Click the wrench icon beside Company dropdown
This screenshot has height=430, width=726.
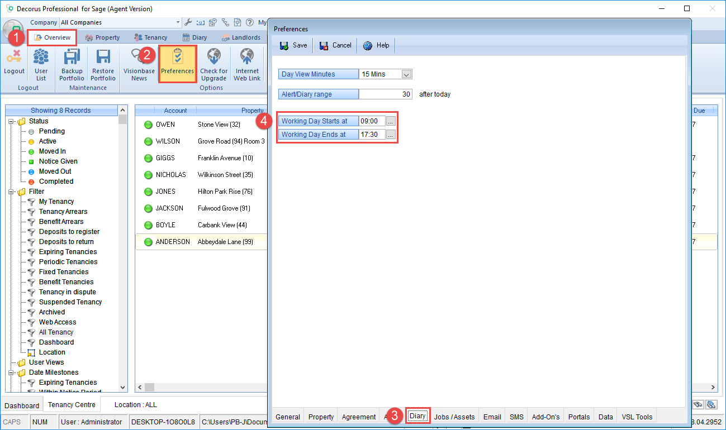tap(188, 23)
